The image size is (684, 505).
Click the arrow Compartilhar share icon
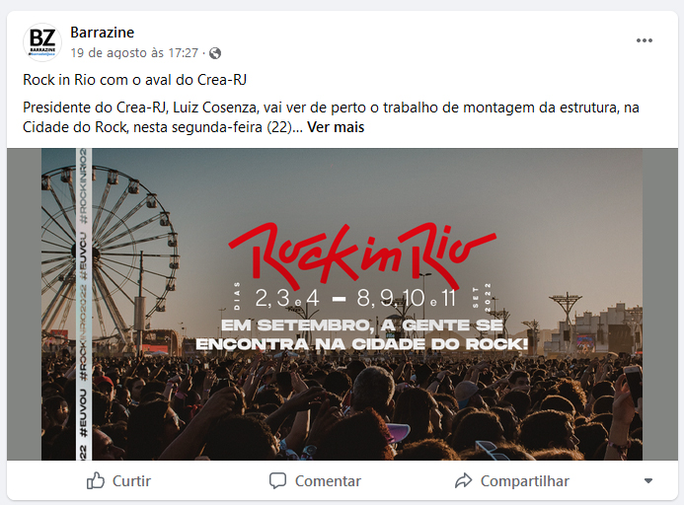pos(463,480)
